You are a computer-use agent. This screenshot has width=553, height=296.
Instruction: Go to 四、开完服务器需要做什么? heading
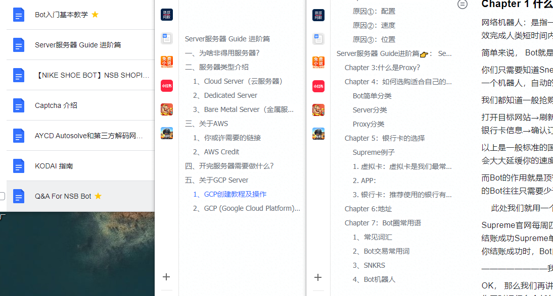(229, 166)
